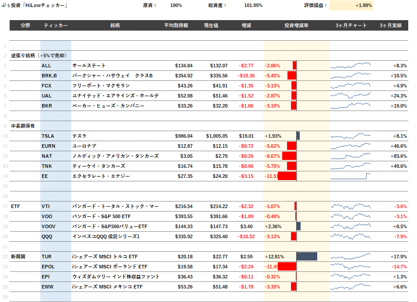Click the HiLowチェッカー sheet title
Image resolution: width=417 pixels, height=302 pixels.
[34, 5]
